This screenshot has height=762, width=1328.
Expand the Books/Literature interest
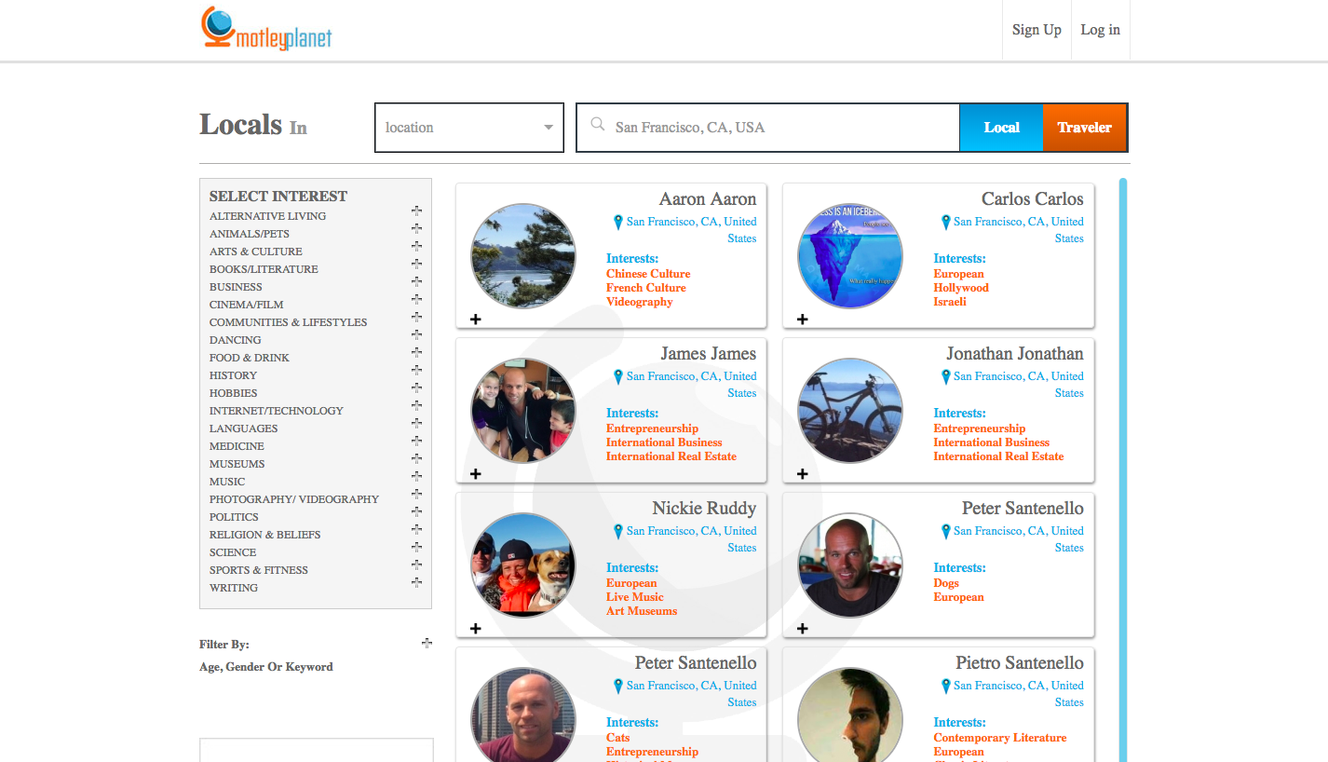click(x=416, y=264)
